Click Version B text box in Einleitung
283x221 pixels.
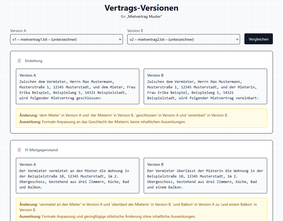(x=205, y=86)
